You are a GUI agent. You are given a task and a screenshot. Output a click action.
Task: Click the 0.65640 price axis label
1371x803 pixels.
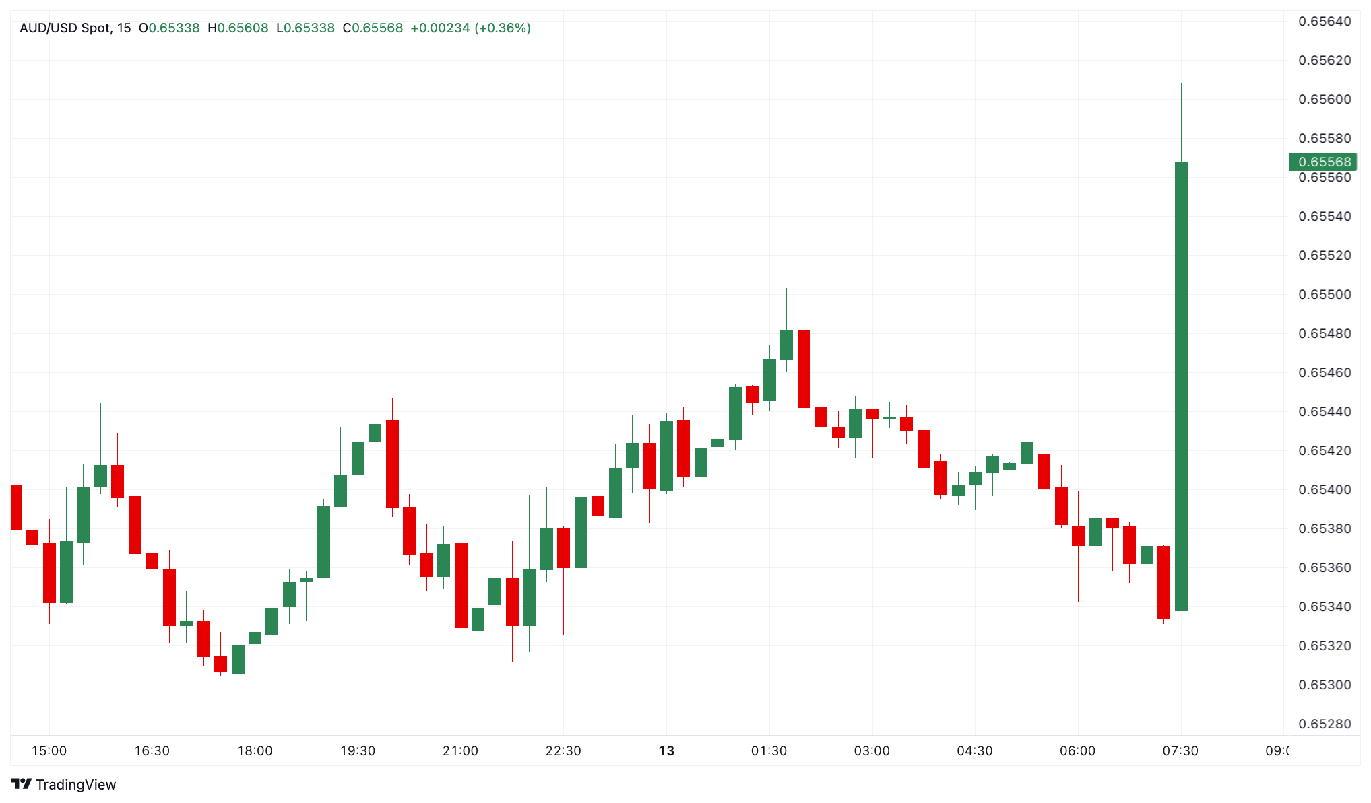pos(1325,22)
